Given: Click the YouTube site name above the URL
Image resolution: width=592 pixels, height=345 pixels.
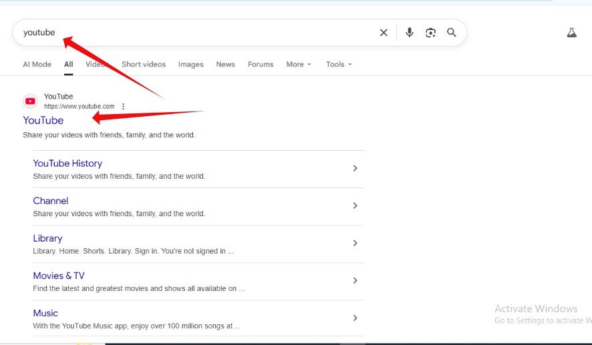Looking at the screenshot, I should pyautogui.click(x=59, y=97).
